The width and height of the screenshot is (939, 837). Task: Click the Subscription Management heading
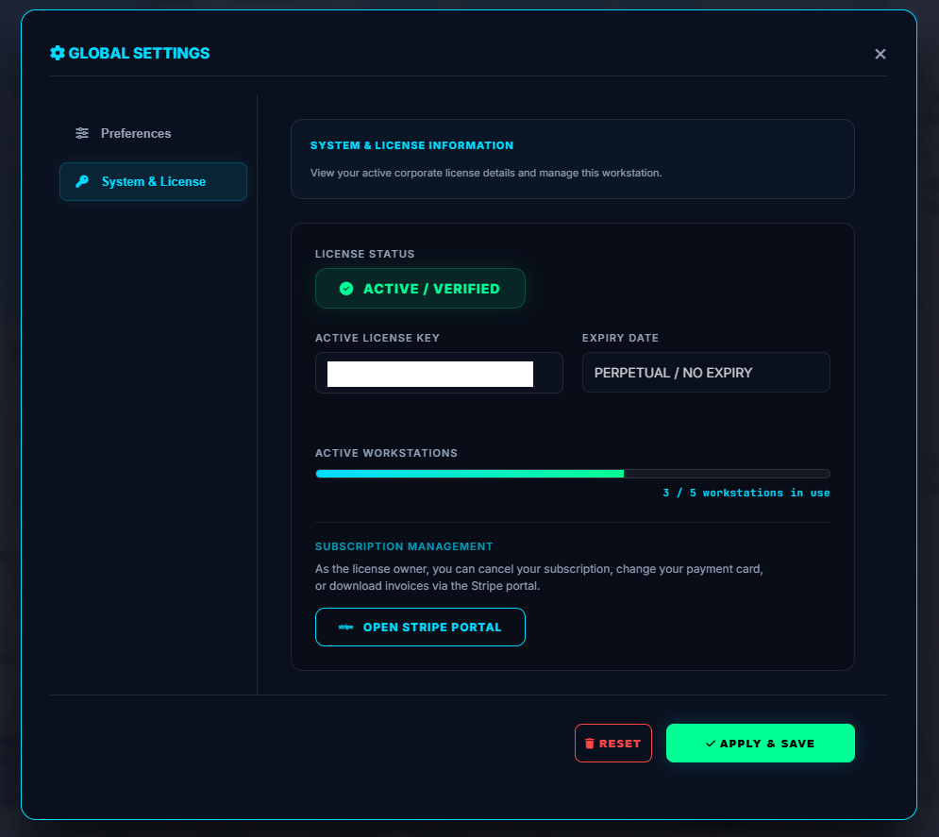[x=404, y=545]
